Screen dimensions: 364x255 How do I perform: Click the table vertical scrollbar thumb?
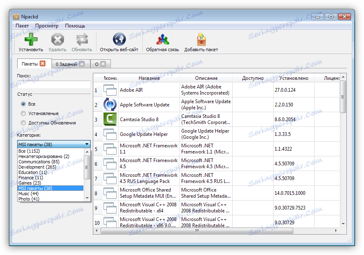(343, 97)
